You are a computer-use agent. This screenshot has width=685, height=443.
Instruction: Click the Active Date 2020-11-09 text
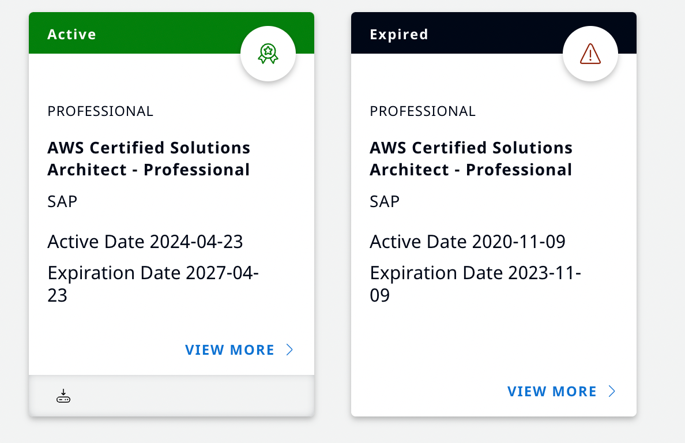pos(468,241)
